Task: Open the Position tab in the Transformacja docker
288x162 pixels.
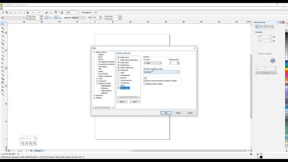Action: [x=257, y=27]
